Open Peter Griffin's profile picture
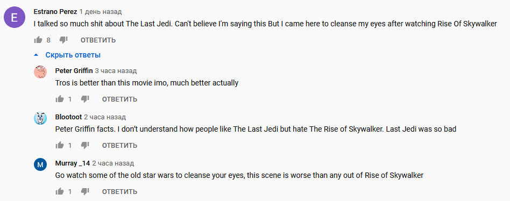The width and height of the screenshot is (510, 201). [x=40, y=71]
